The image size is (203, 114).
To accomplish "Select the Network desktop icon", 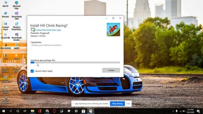I will tap(5, 15).
